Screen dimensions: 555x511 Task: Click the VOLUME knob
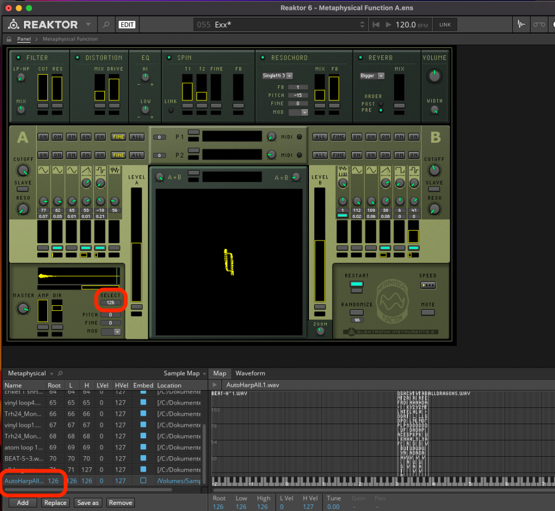435,76
